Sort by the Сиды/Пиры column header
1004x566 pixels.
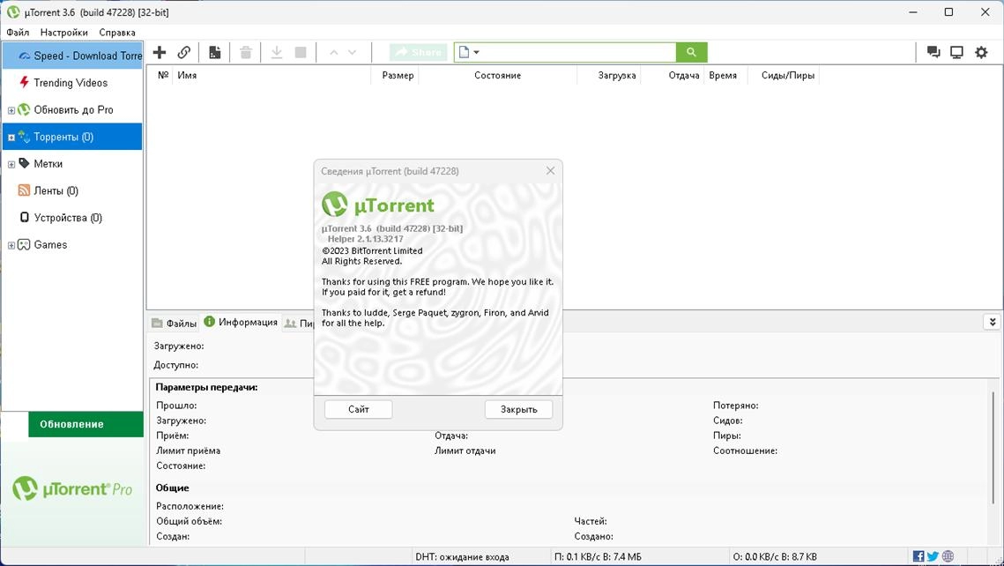787,76
